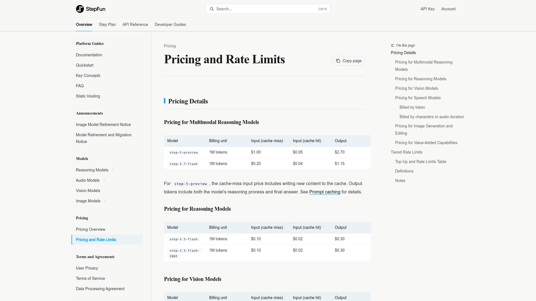Viewport: 536px width, 301px height.
Task: Click the On this page list icon
Action: 393,46
